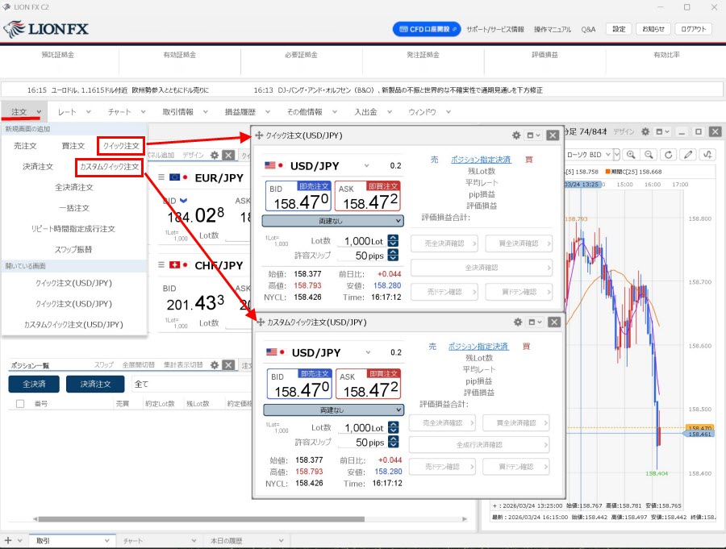Click the chart zoom-out magnifier icon
The image size is (726, 549).
[x=648, y=154]
